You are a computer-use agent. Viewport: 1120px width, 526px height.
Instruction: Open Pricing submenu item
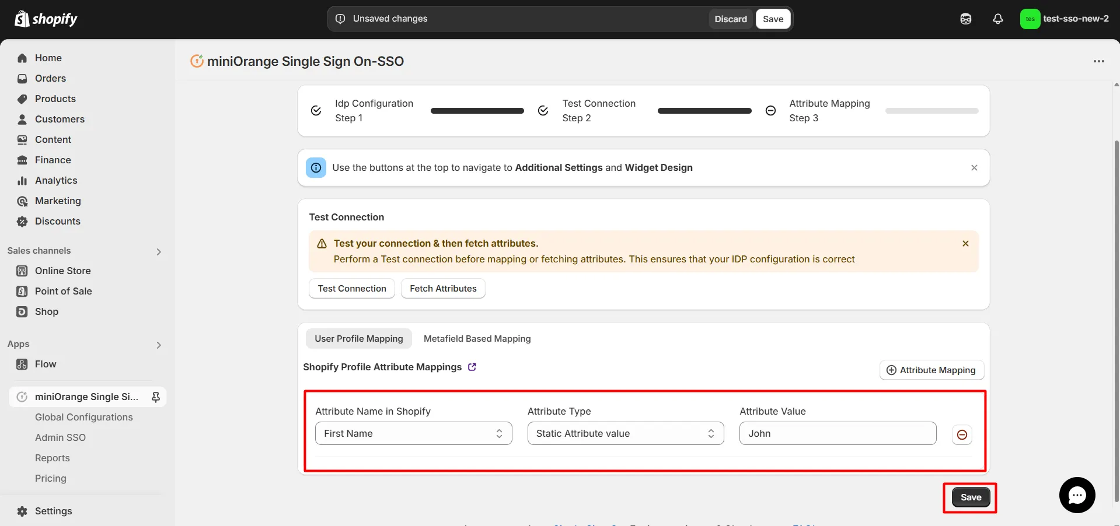click(x=51, y=478)
